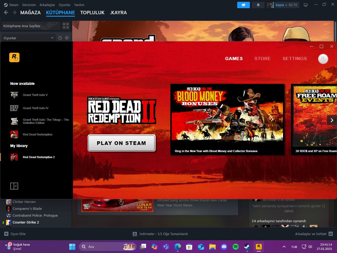Open the Windows Start menu
Image resolution: width=337 pixels, height=253 pixels.
coord(72,247)
